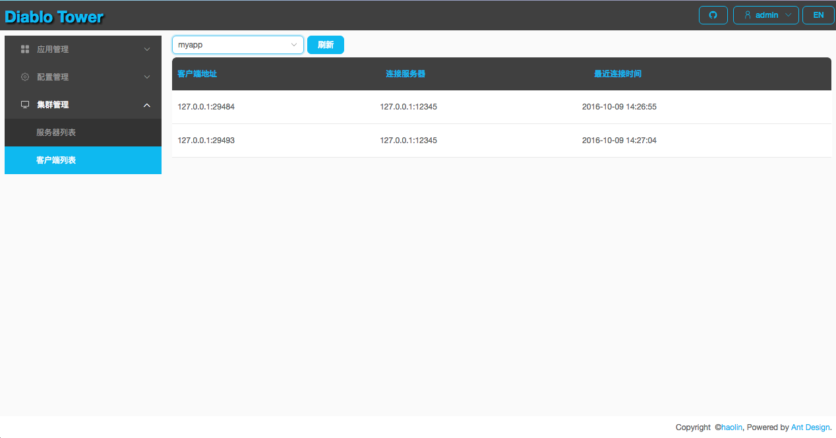
Task: Click the 配置管理 gear icon
Action: (25, 77)
